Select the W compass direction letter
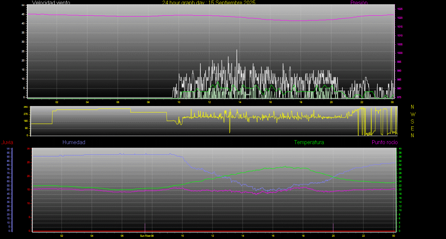The width and height of the screenshot is (446, 239). pos(413,114)
